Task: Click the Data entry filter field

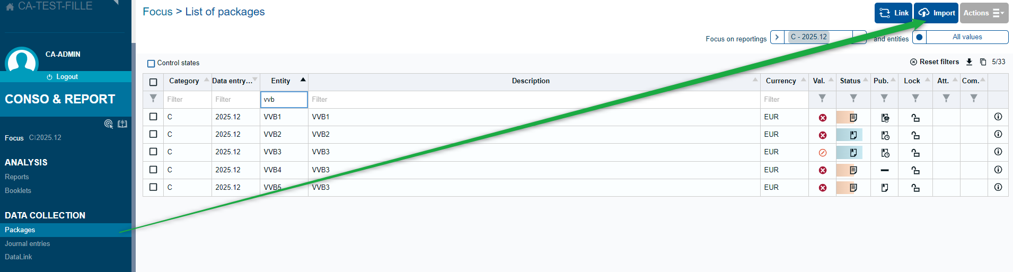Action: (x=236, y=100)
